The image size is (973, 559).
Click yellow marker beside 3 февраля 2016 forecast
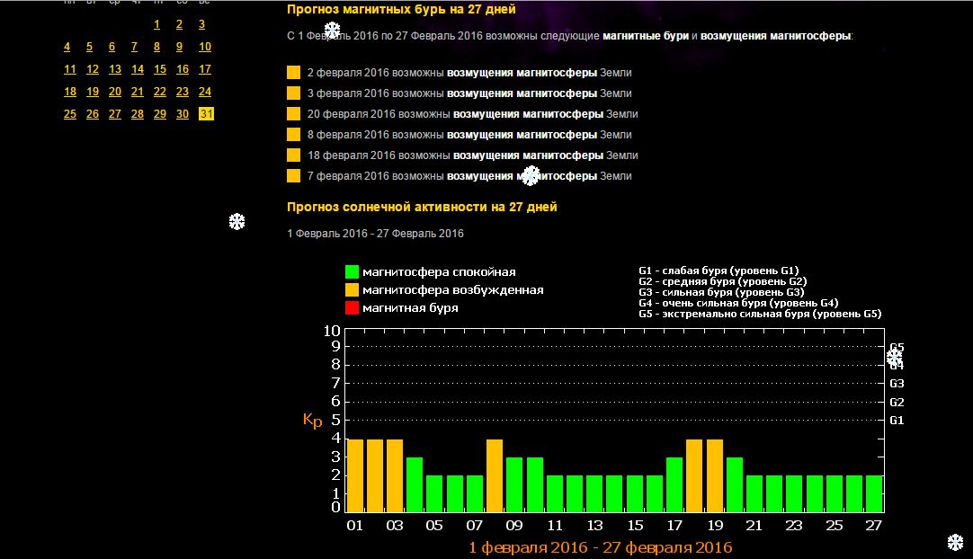pyautogui.click(x=293, y=93)
